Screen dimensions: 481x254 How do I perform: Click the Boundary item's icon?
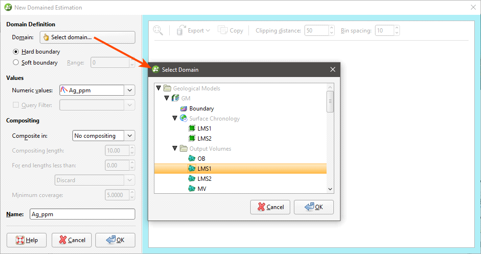[184, 108]
